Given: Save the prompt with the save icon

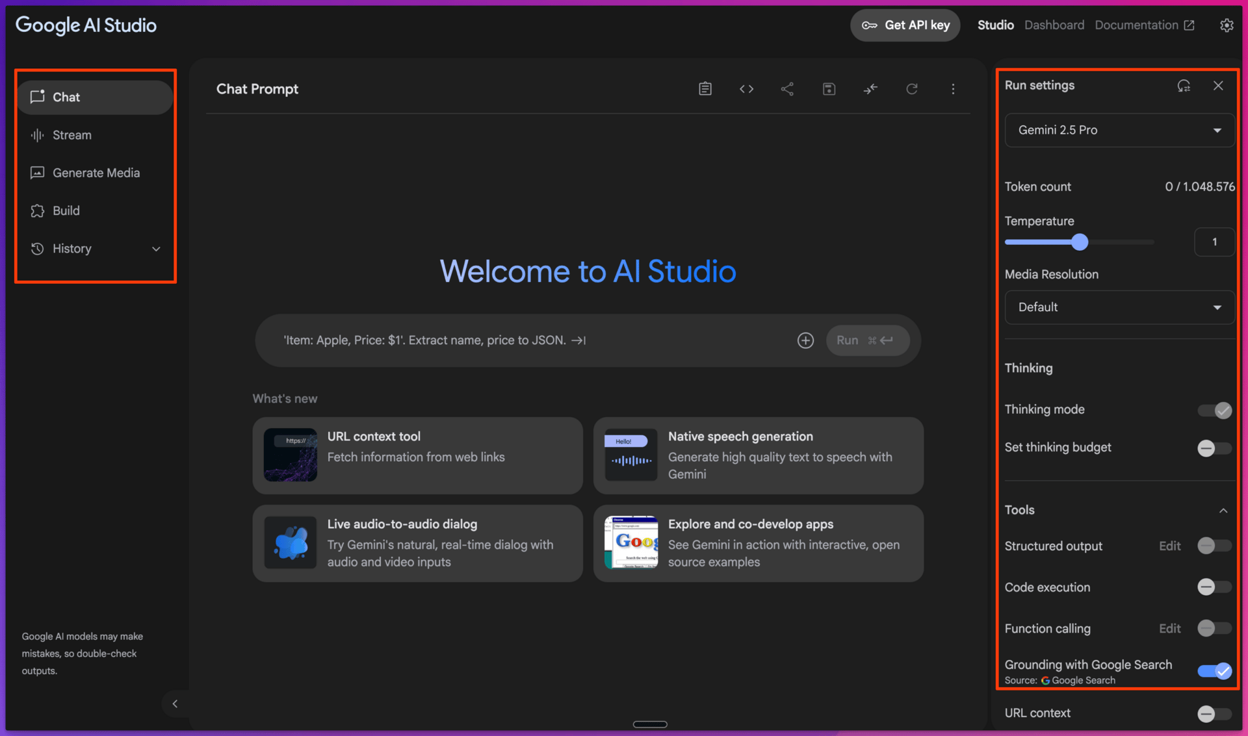Looking at the screenshot, I should tap(829, 89).
